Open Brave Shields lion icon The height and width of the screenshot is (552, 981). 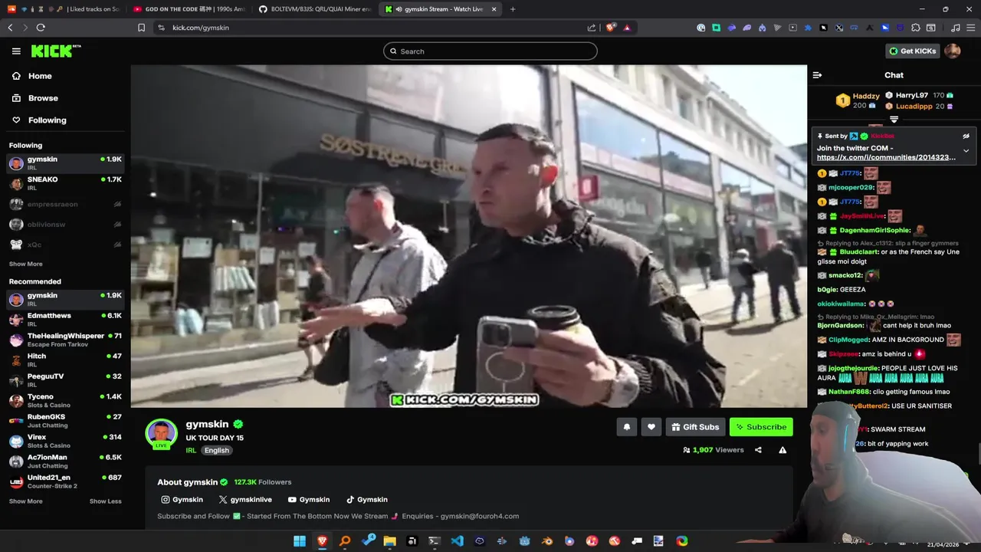point(611,28)
